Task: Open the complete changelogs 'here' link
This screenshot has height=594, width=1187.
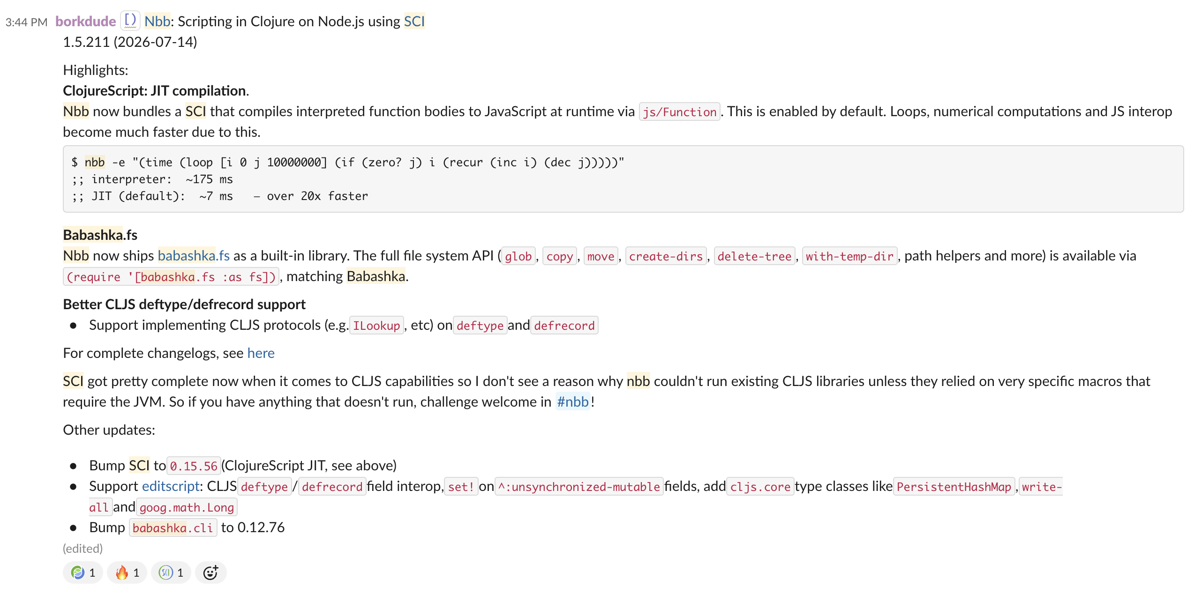Action: [x=261, y=353]
